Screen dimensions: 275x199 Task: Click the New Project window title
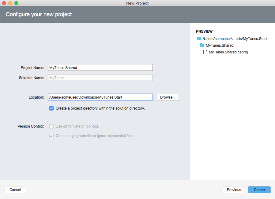tap(137, 3)
